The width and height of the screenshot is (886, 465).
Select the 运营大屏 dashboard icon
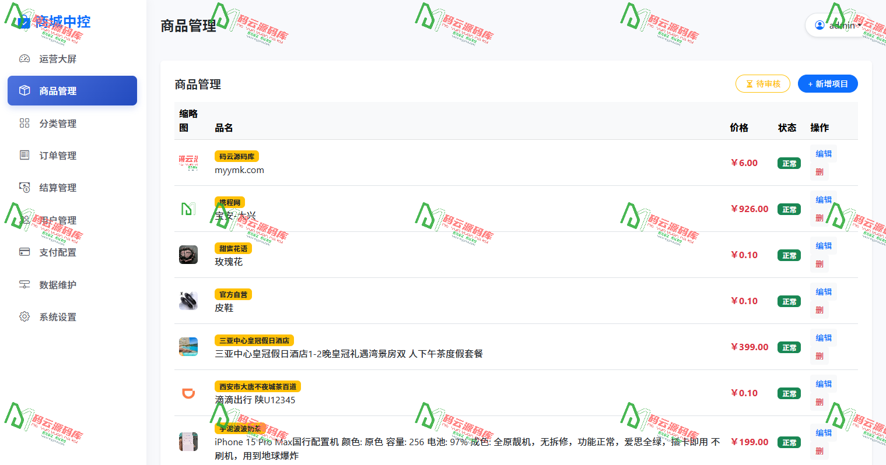(x=24, y=58)
